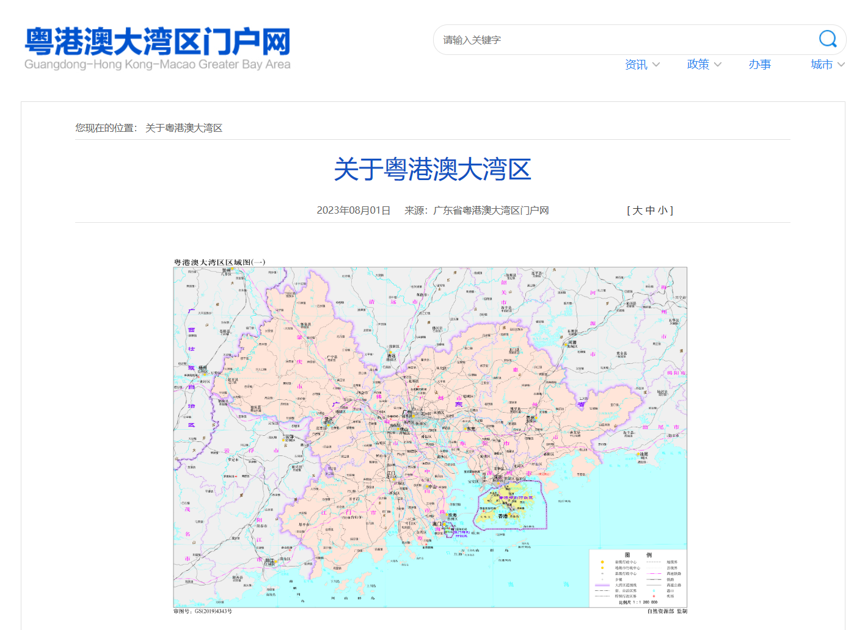Image resolution: width=865 pixels, height=630 pixels.
Task: Set article font size to 大
Action: (637, 211)
